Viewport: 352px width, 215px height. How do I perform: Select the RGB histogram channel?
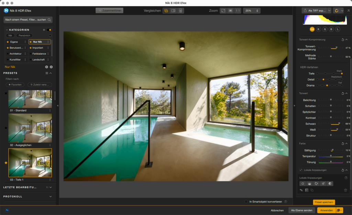(312, 29)
